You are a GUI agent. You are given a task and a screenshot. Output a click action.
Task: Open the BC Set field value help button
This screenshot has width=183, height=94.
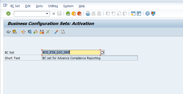coord(102,52)
